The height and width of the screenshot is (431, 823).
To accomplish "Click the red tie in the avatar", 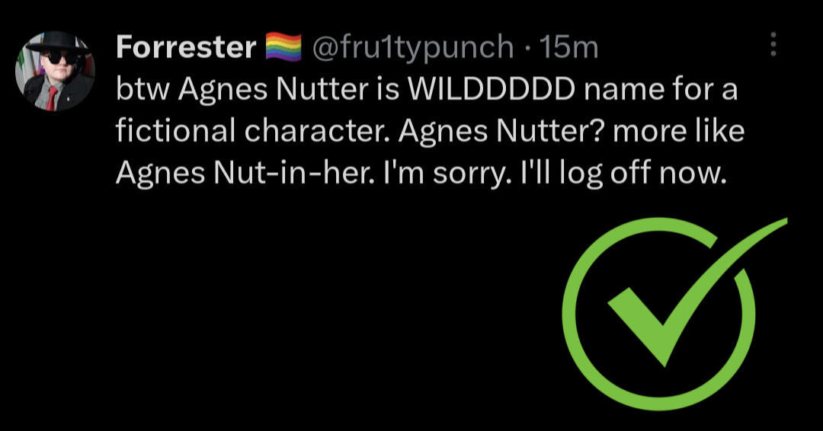I will coord(51,97).
